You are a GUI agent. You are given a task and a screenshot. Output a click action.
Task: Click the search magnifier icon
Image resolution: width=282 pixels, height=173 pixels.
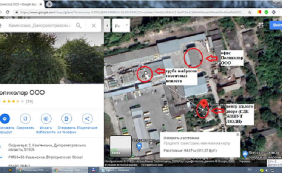78,25
